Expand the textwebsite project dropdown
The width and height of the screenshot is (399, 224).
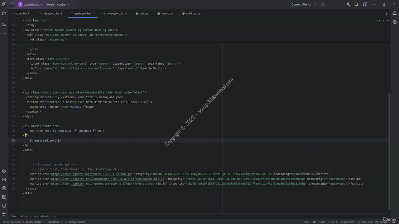click(x=30, y=4)
